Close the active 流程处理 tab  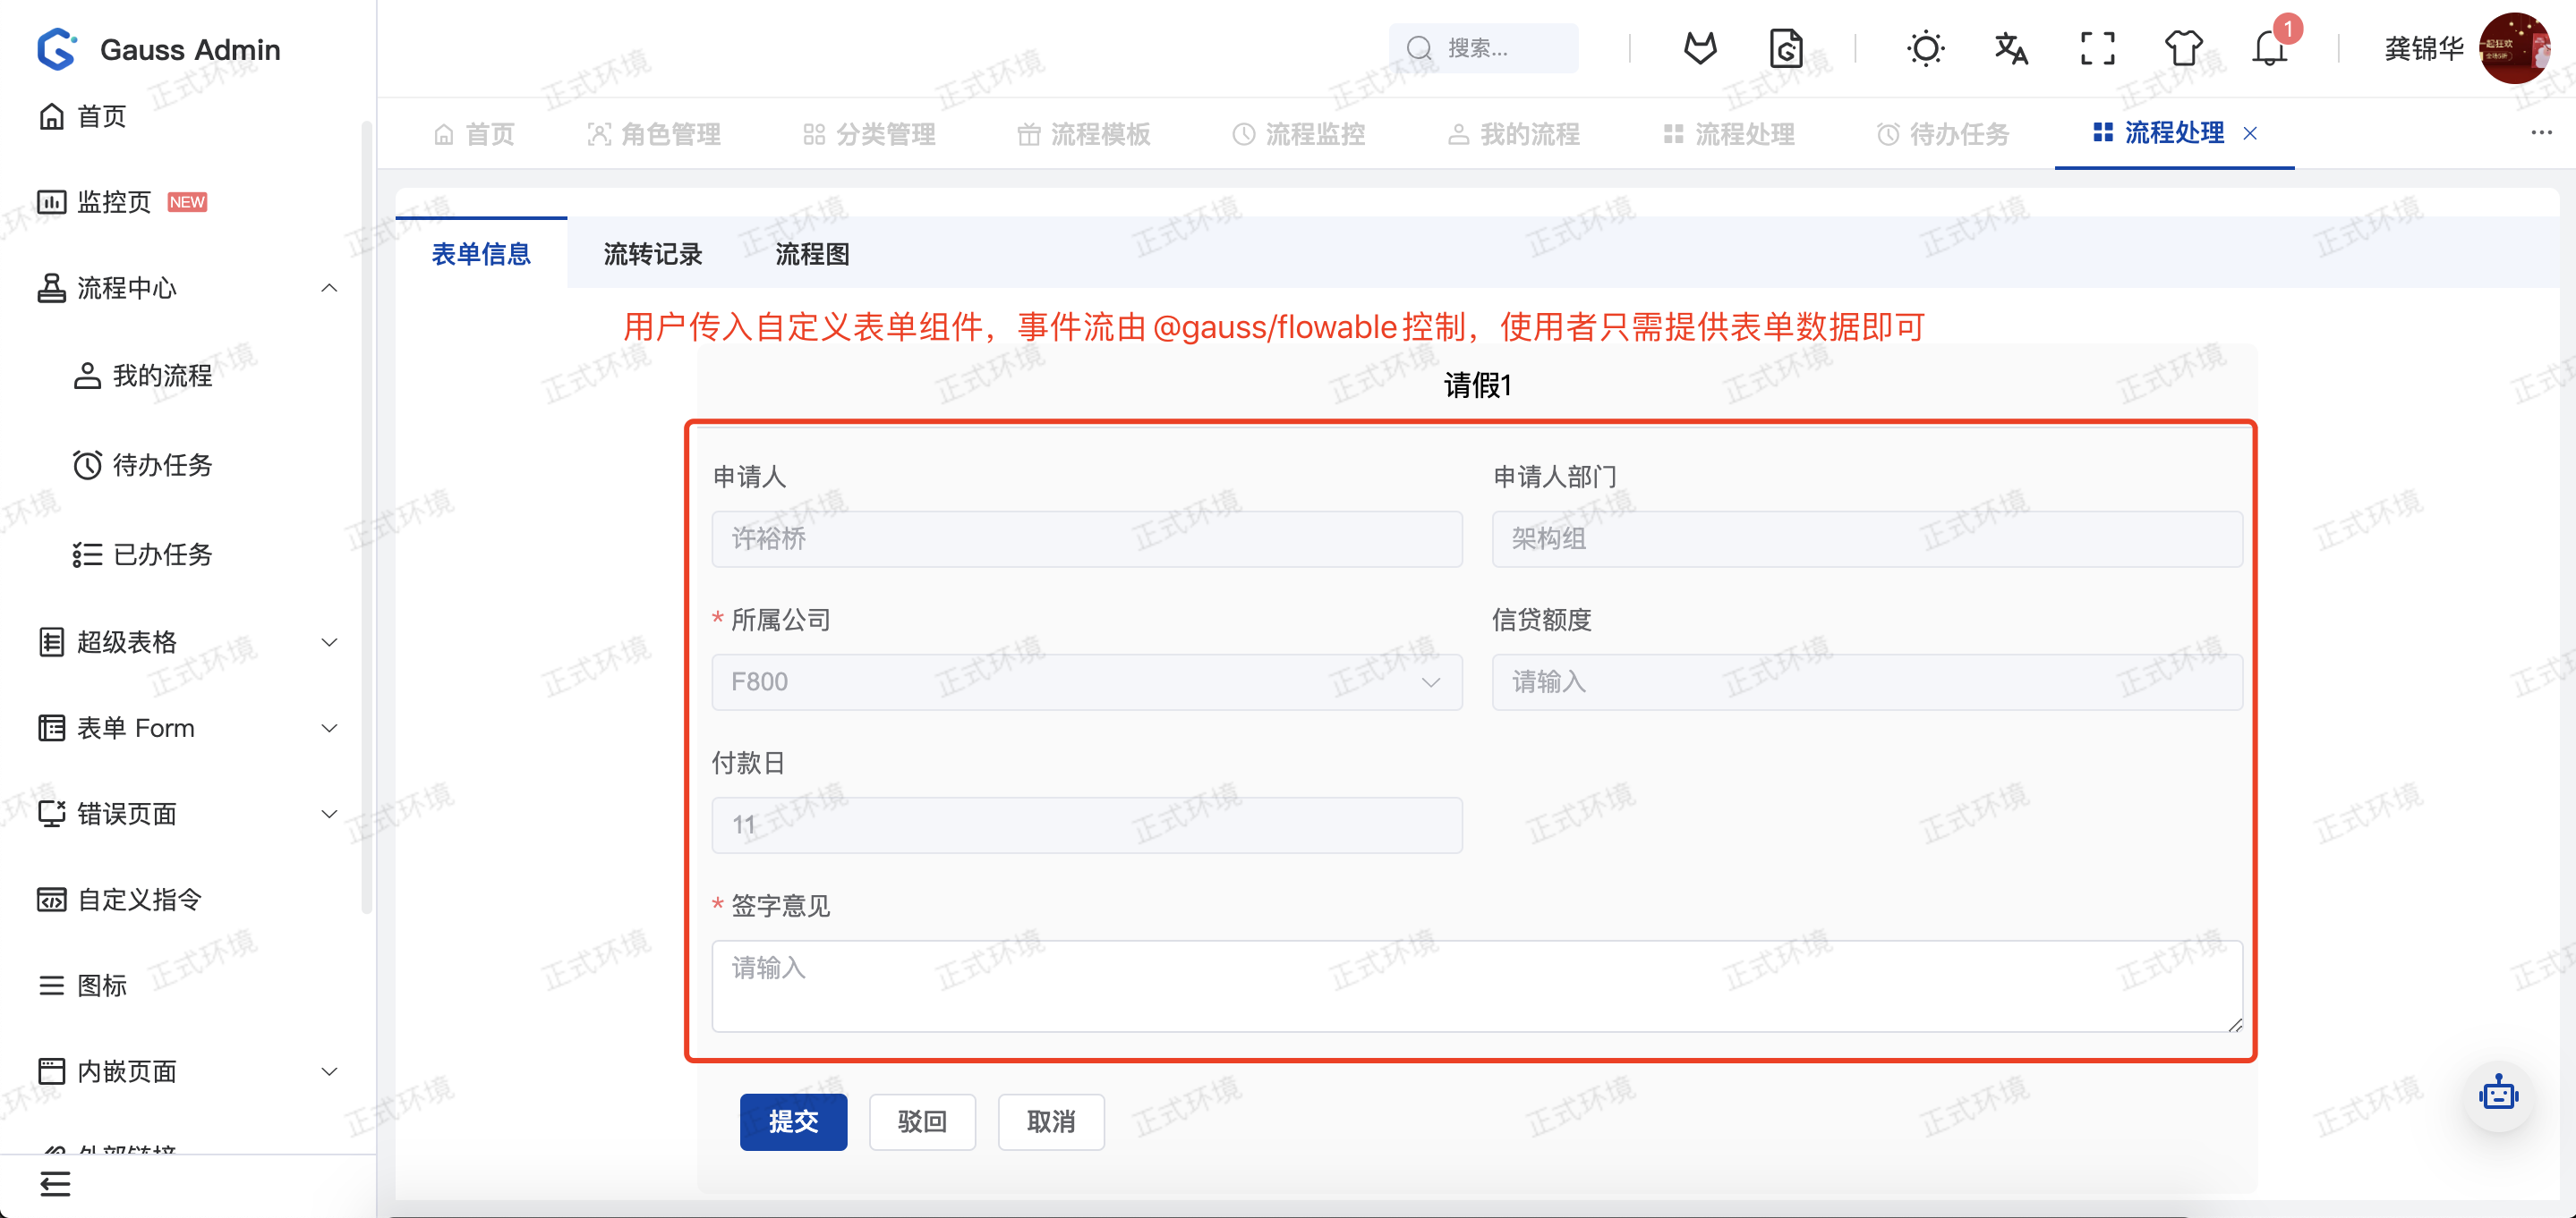click(2250, 133)
